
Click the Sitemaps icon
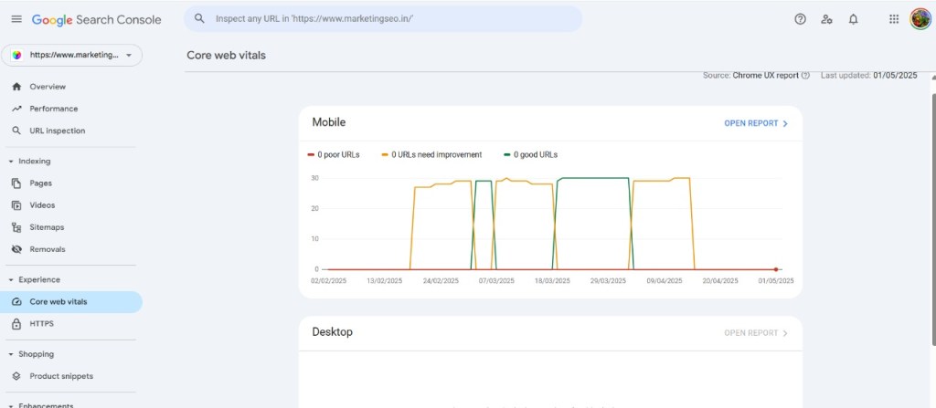coord(16,227)
